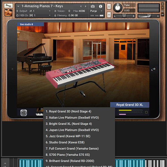Screen dimensions: 167x167
Task: Click the piano thumbnail icon in the tablet dock
Action: point(40,112)
